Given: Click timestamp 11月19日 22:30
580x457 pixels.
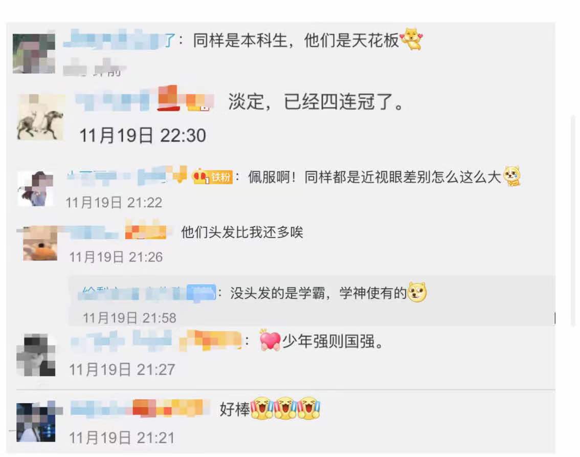Looking at the screenshot, I should tap(142, 136).
